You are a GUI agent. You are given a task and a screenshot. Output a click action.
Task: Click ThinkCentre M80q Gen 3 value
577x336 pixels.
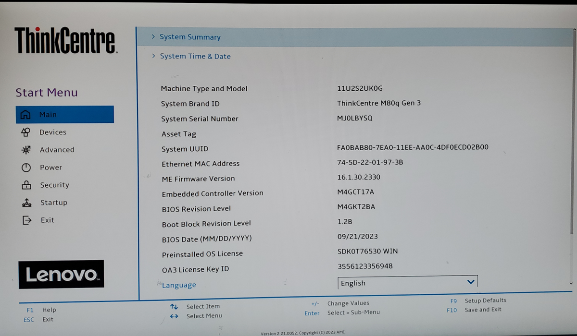[379, 103]
